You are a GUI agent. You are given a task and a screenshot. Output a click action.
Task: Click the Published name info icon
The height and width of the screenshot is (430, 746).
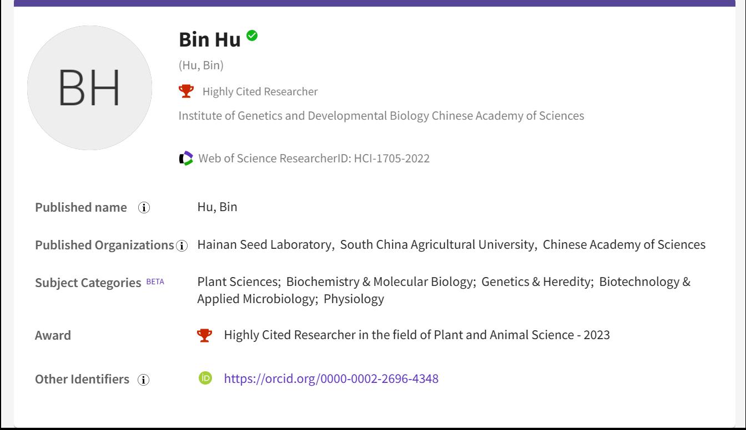(x=144, y=208)
